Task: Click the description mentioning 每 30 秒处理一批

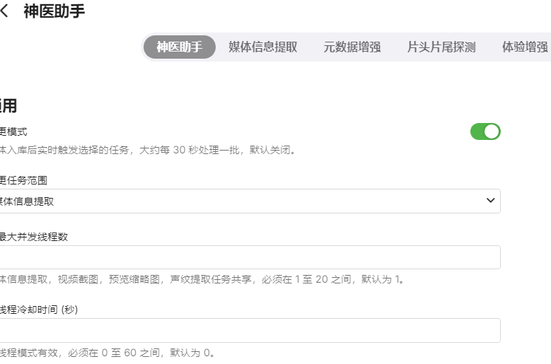Action: [147, 150]
